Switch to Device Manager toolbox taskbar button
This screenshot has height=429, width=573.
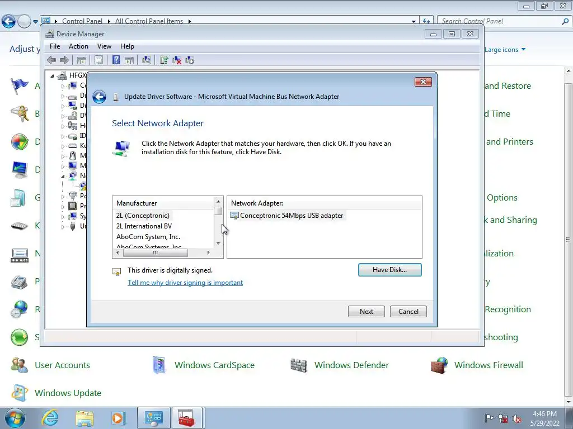click(187, 418)
